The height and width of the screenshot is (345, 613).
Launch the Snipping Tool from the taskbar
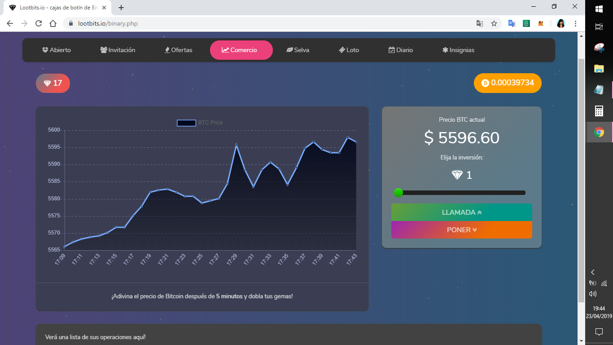click(x=599, y=48)
